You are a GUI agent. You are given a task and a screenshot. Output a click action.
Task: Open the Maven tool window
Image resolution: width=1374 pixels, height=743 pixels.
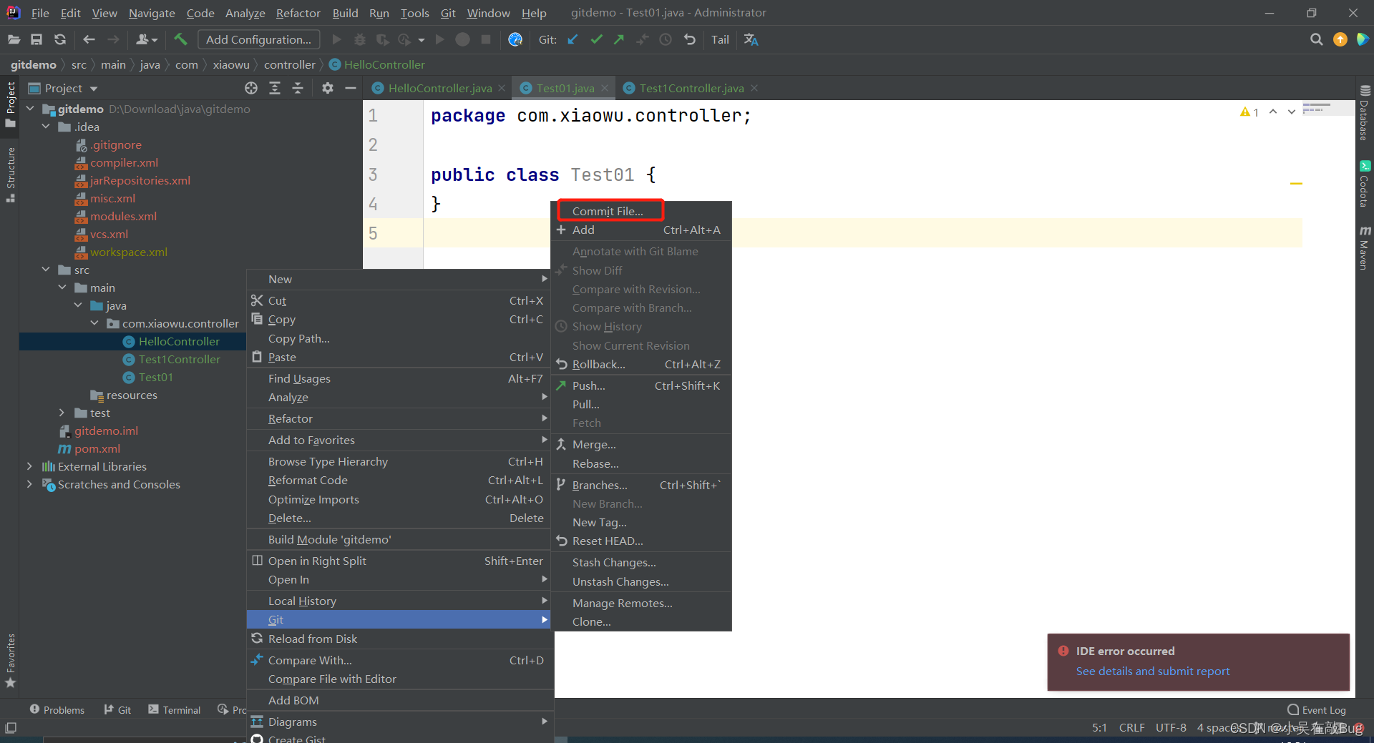click(x=1365, y=248)
